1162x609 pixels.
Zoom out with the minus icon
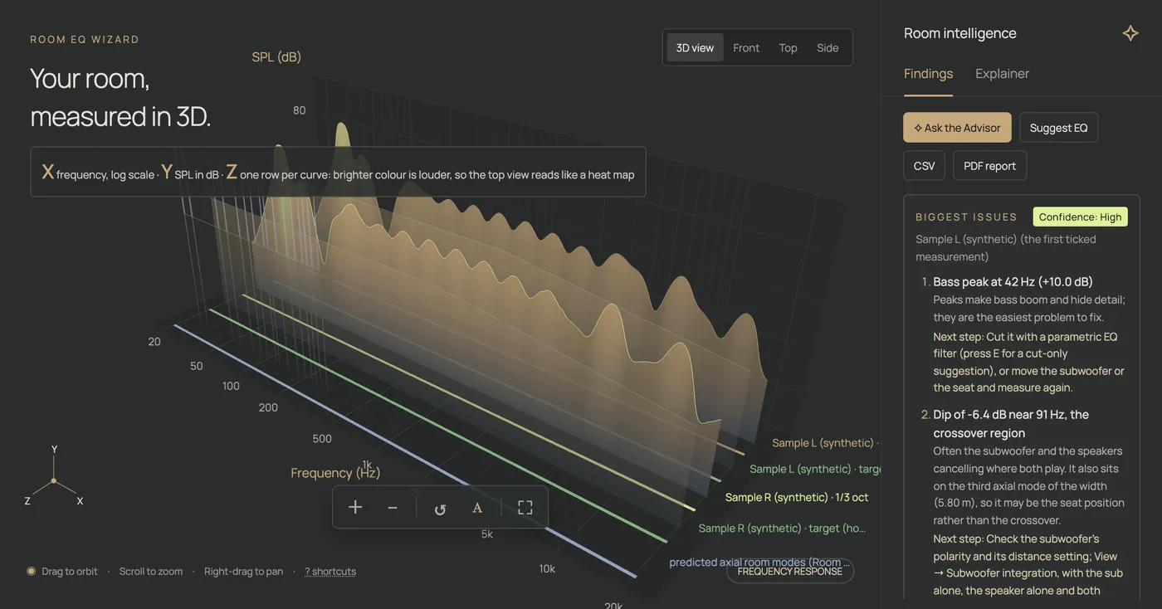[x=393, y=507]
